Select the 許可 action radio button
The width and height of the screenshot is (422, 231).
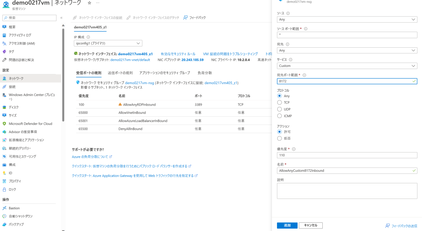click(279, 132)
